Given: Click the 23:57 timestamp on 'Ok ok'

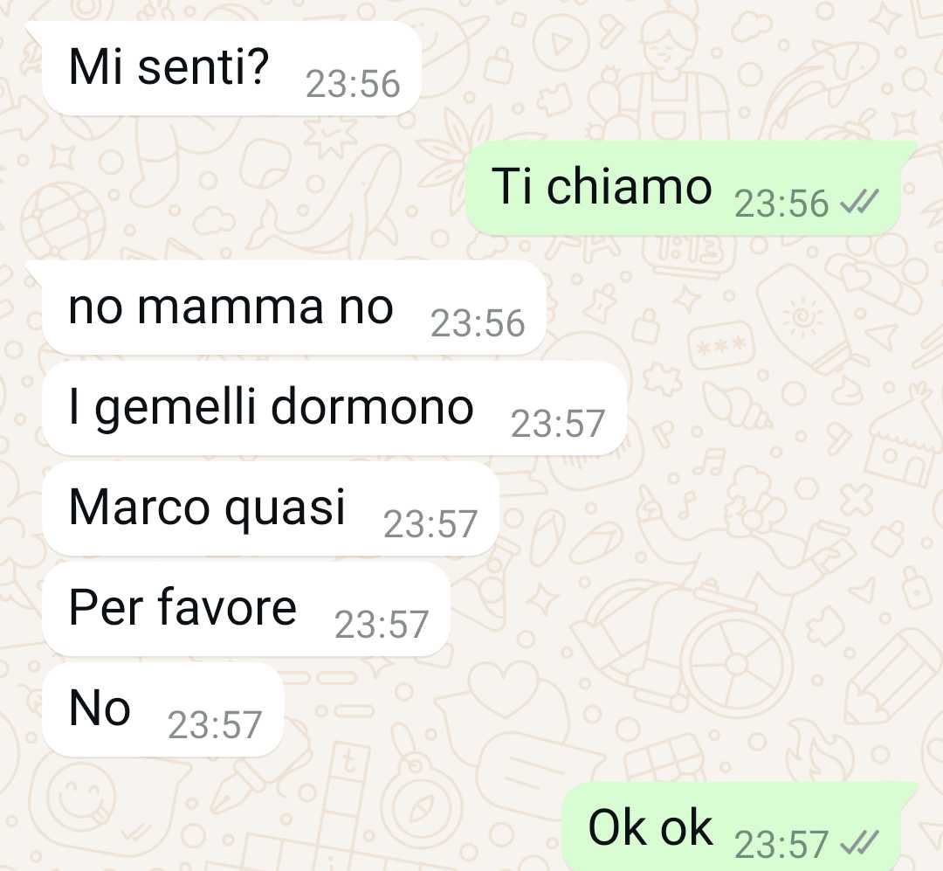Looking at the screenshot, I should (x=781, y=844).
